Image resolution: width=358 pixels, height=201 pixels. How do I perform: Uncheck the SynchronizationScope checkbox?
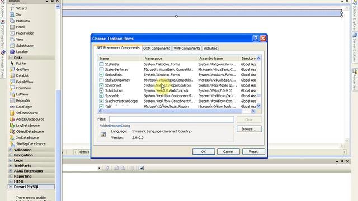pos(101,101)
